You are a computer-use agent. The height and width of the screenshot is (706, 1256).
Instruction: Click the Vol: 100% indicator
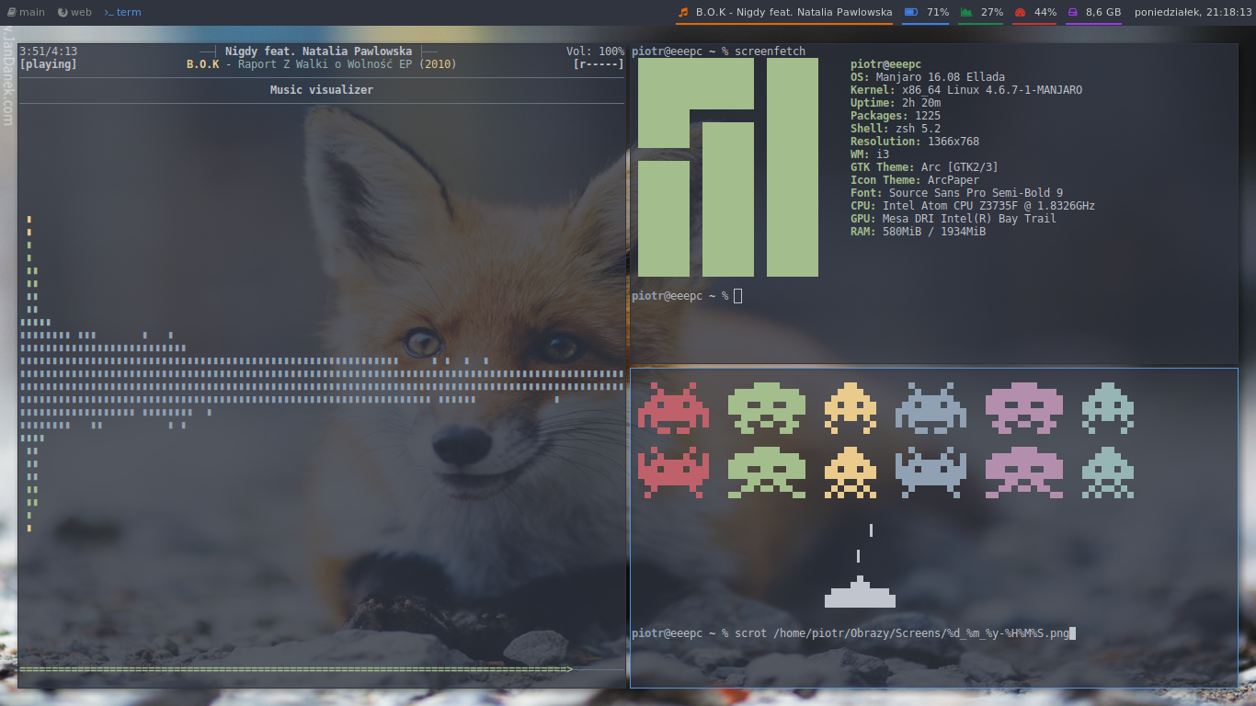[x=595, y=51]
